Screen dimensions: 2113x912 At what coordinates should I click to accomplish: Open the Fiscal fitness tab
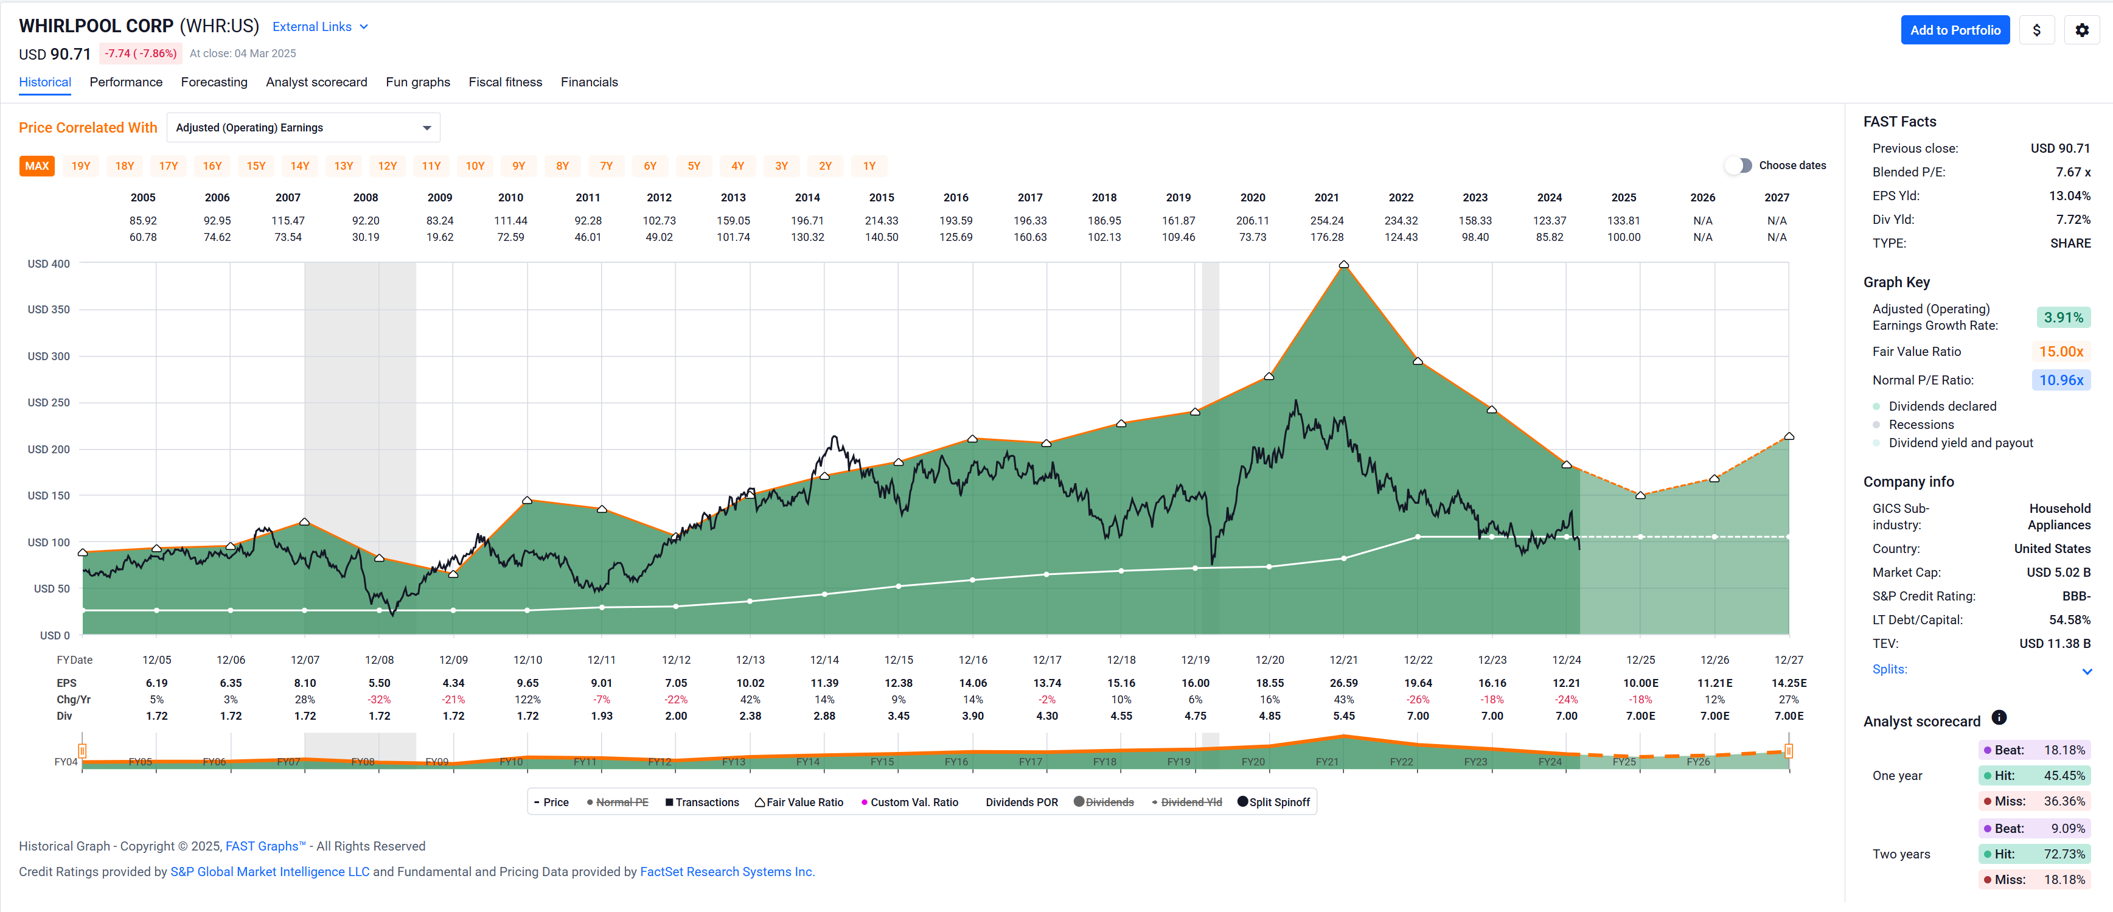[505, 82]
